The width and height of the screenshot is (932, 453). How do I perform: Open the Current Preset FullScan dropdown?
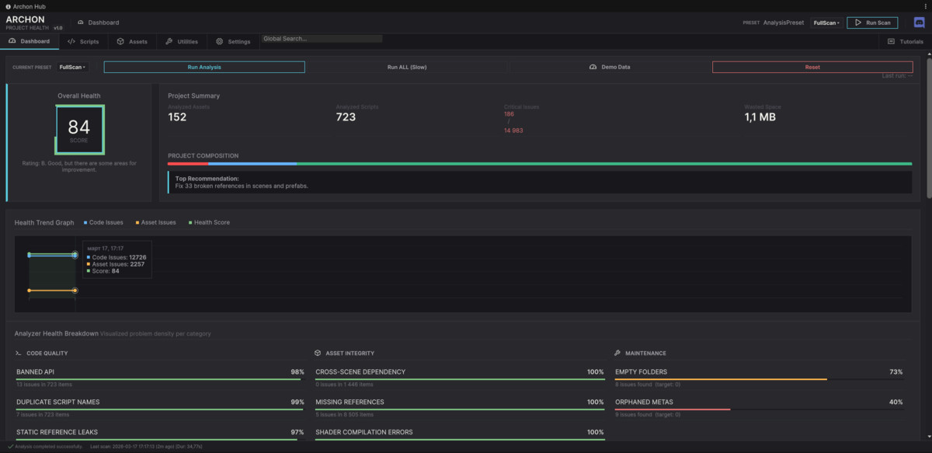point(72,67)
